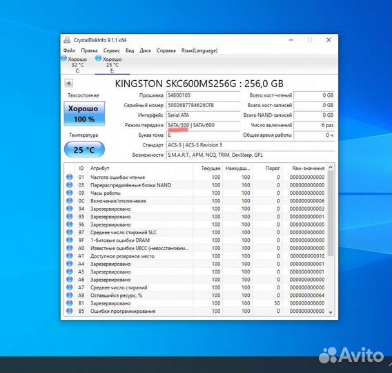Viewport: 392px width, 373px height.
Task: Select the row Оставшийся ресурс, %
Action: pyautogui.click(x=196, y=295)
